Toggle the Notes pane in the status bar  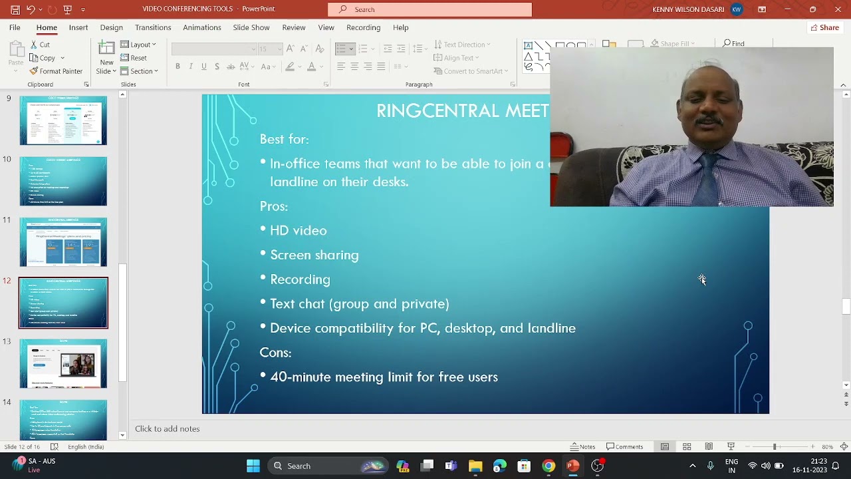(x=583, y=446)
